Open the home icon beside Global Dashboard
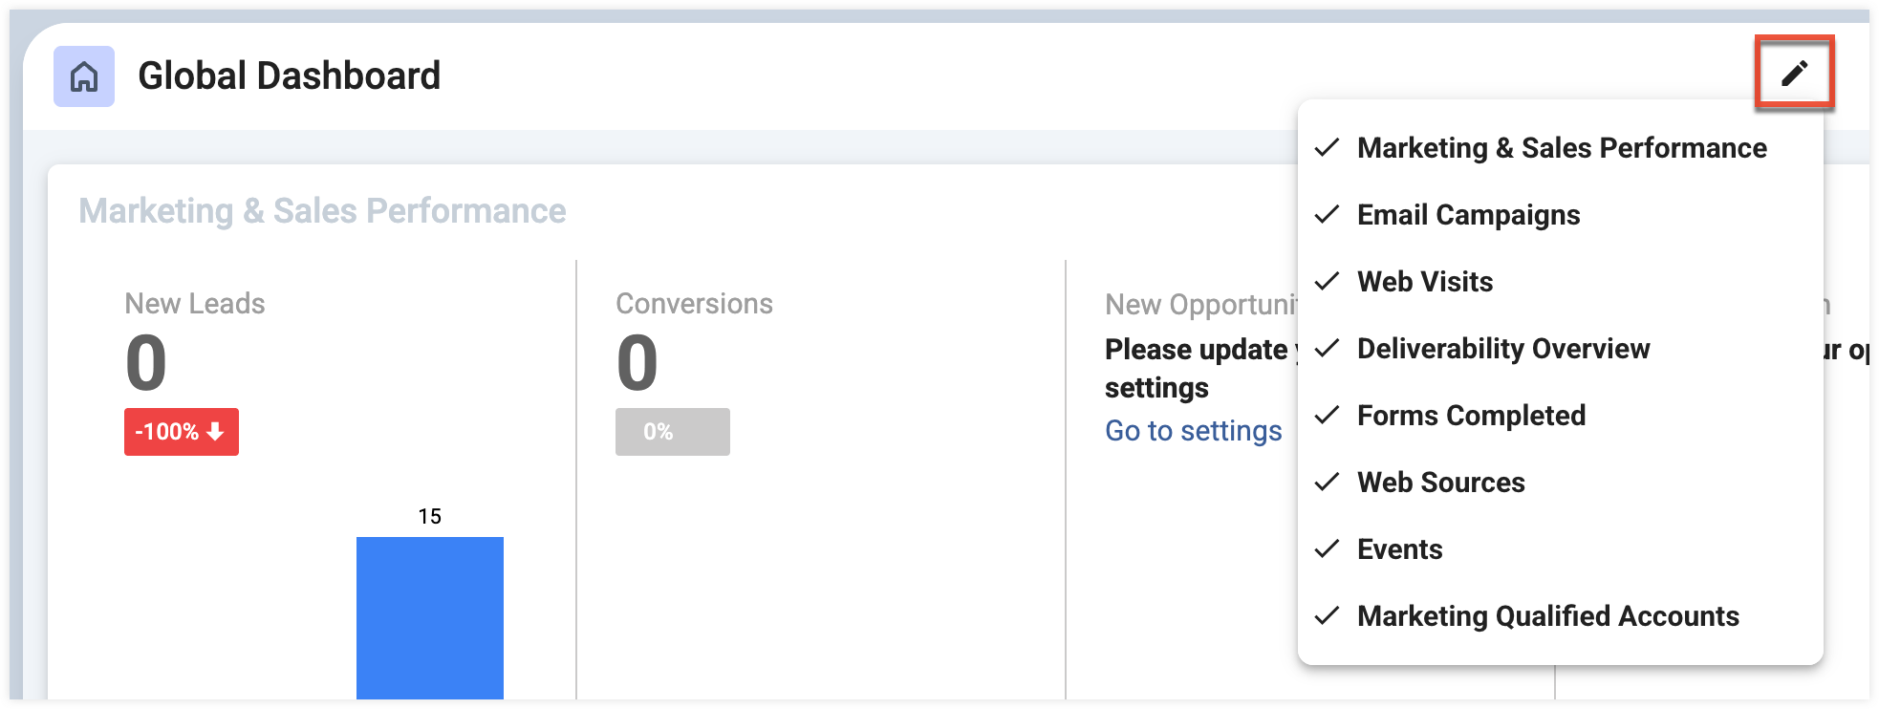Viewport: 1879px width, 709px height. [84, 76]
